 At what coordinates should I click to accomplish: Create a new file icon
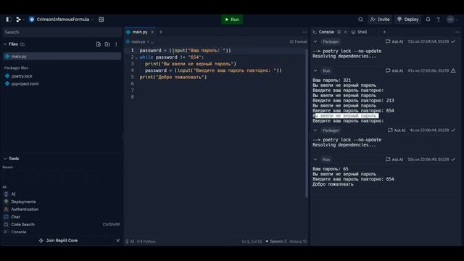pyautogui.click(x=99, y=44)
